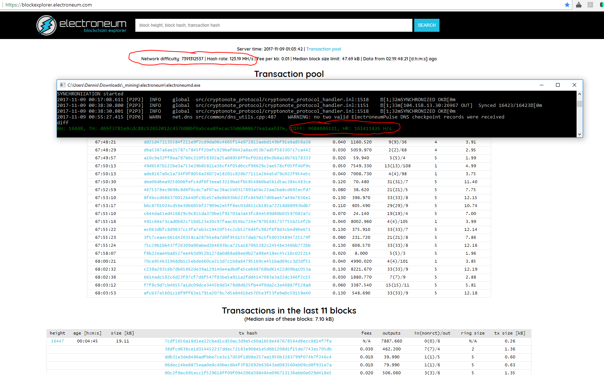The width and height of the screenshot is (604, 375).
Task: Click the console scrollbar up arrow
Action: 579,94
